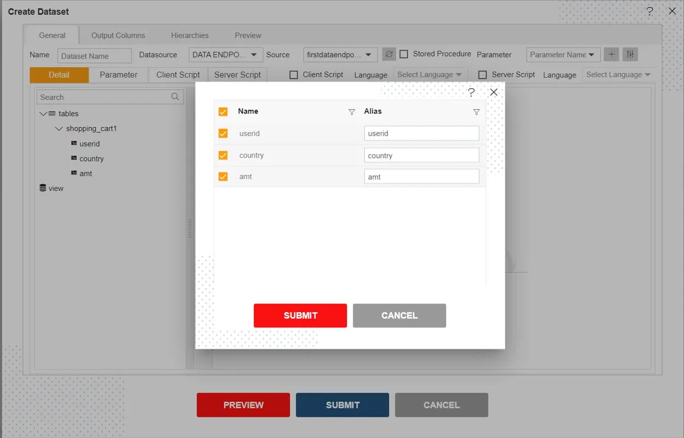Select amt in the tables tree
The image size is (684, 438).
point(86,173)
